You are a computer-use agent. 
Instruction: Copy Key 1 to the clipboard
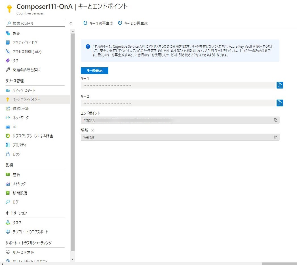(280, 85)
